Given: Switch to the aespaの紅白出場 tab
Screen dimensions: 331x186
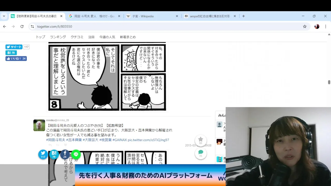Looking at the screenshot, I should (210, 16).
